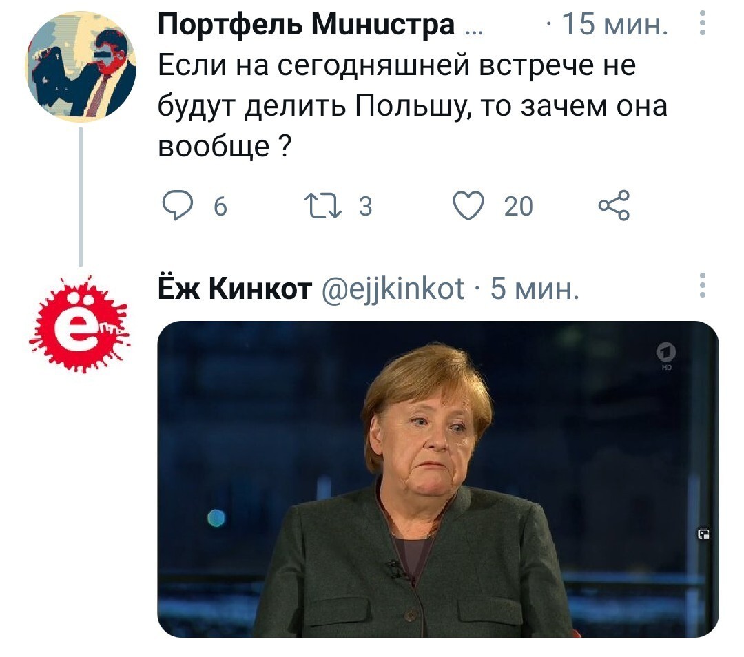Screen dimensions: 744x657
Task: Click the retweet count 3
Action: tap(365, 207)
